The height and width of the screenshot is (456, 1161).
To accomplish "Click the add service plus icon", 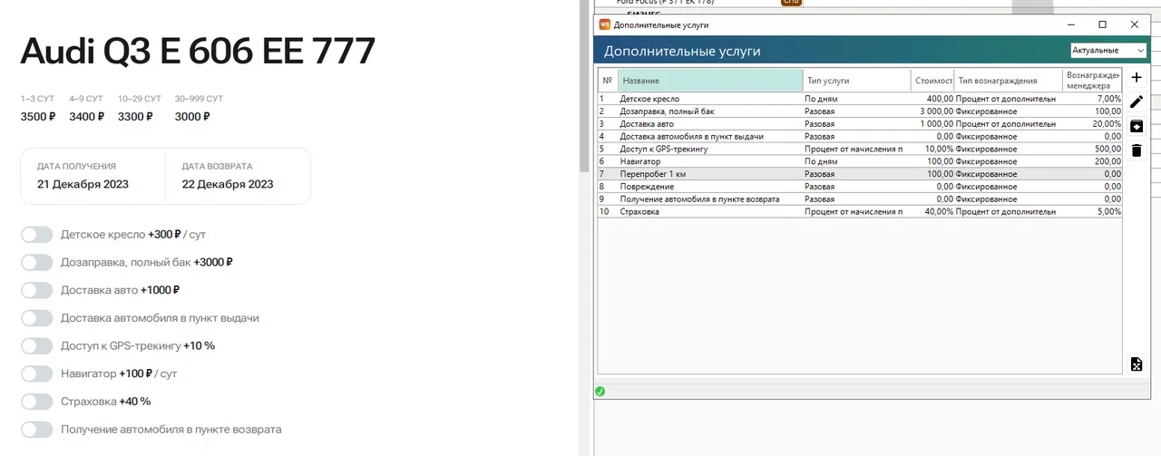I will coord(1137,78).
